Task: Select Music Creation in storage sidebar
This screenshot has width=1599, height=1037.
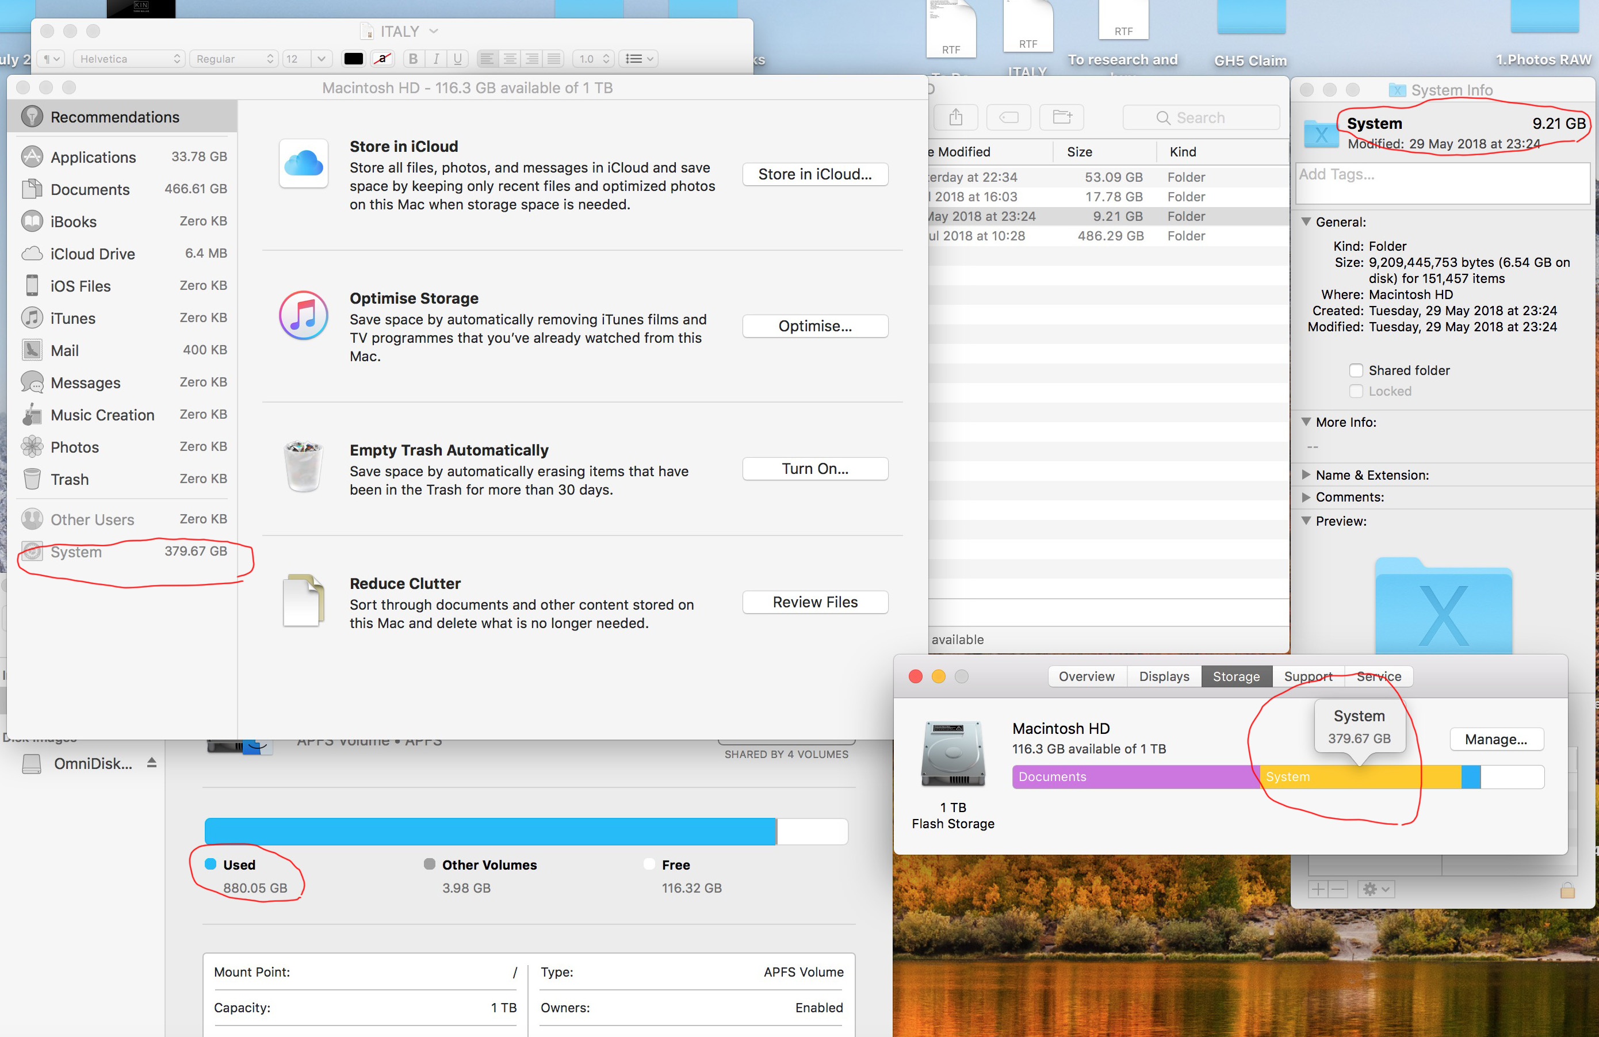Action: coord(124,415)
